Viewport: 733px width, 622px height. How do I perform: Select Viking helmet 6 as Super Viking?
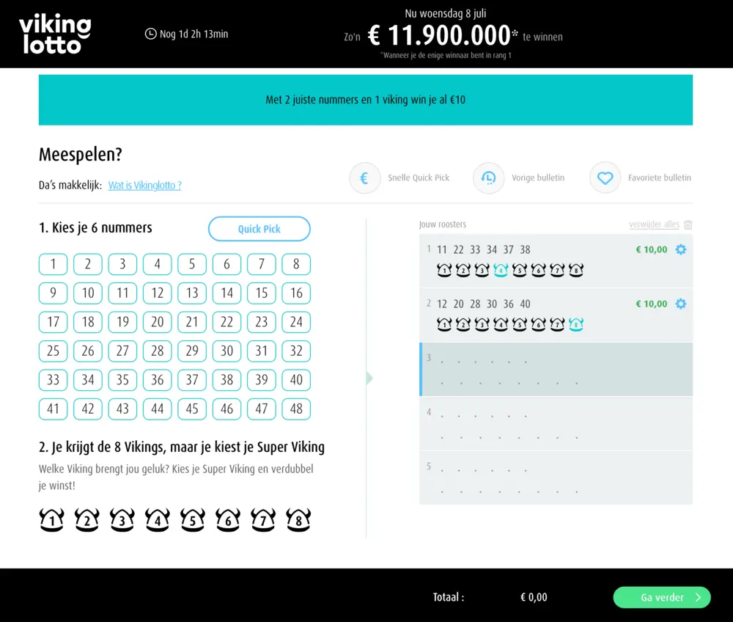[x=227, y=519]
